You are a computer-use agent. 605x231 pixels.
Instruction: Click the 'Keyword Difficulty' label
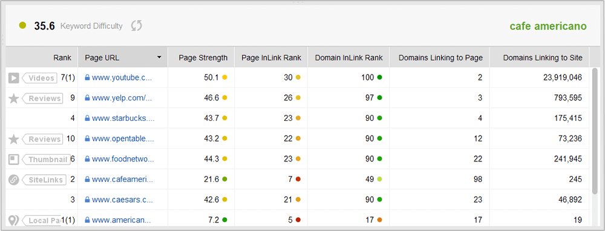tap(91, 26)
